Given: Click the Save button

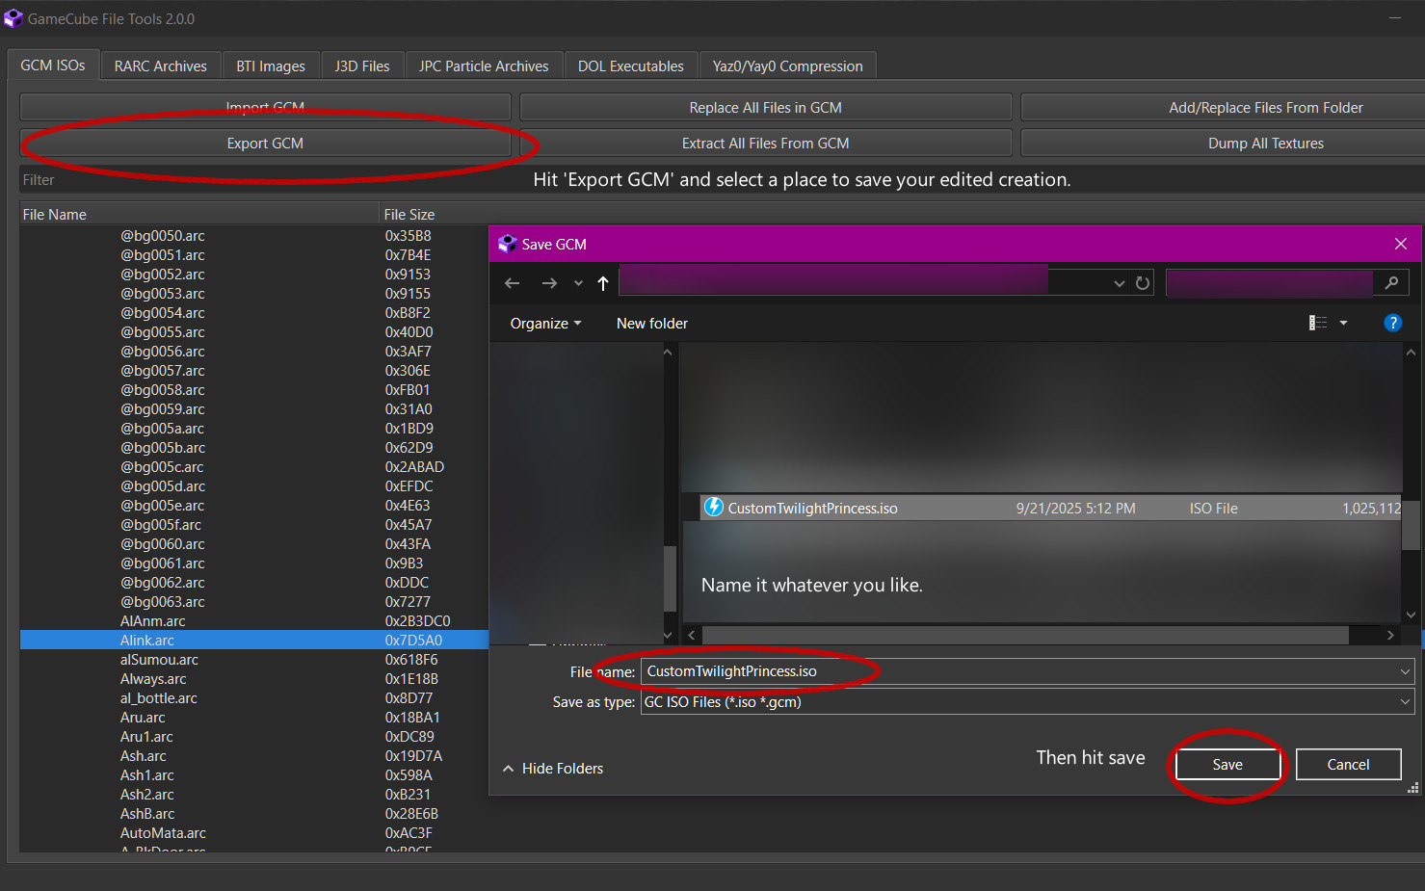Looking at the screenshot, I should [x=1227, y=765].
